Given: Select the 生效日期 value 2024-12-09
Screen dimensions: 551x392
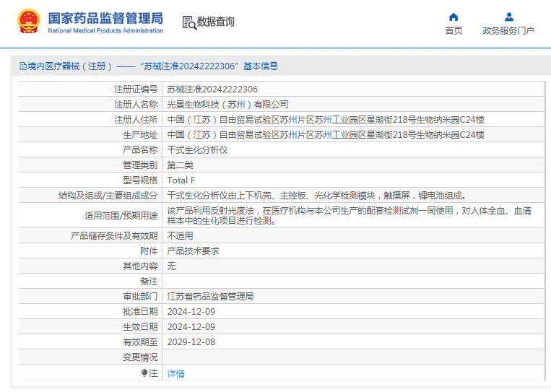Looking at the screenshot, I should [x=191, y=326].
